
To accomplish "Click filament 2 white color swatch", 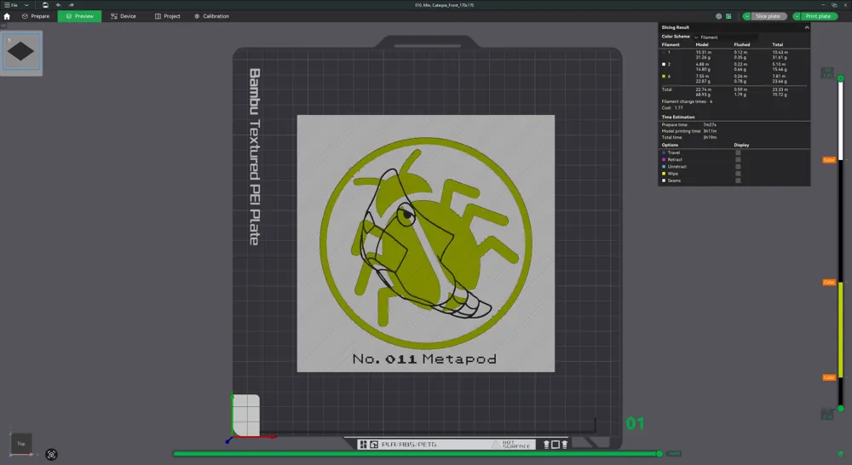I will coord(664,64).
